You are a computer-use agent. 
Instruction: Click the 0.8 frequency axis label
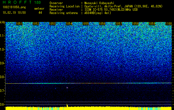[x=2, y=77]
